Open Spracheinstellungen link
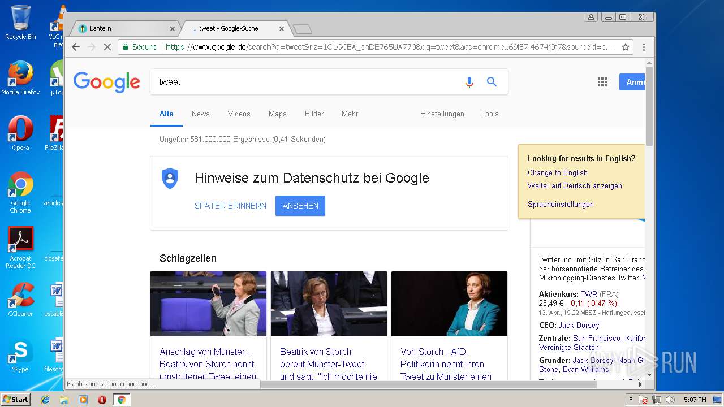Image resolution: width=724 pixels, height=407 pixels. click(561, 205)
